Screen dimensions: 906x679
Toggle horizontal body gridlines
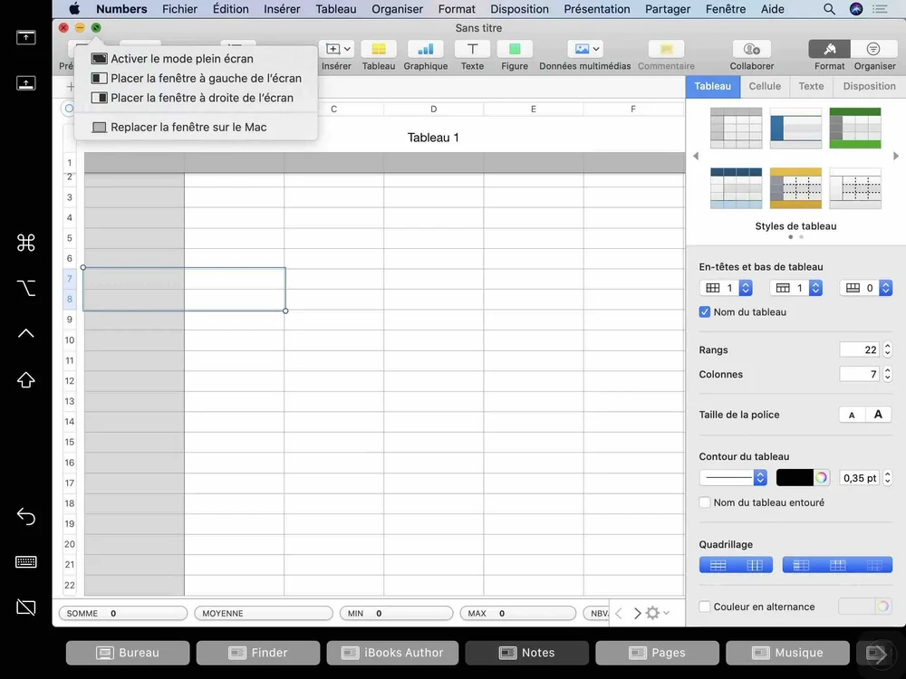(718, 565)
